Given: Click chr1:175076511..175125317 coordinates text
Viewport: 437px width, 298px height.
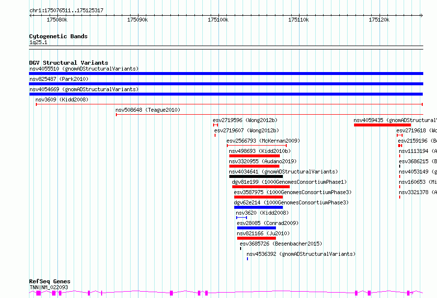Looking at the screenshot, I should tap(66, 10).
